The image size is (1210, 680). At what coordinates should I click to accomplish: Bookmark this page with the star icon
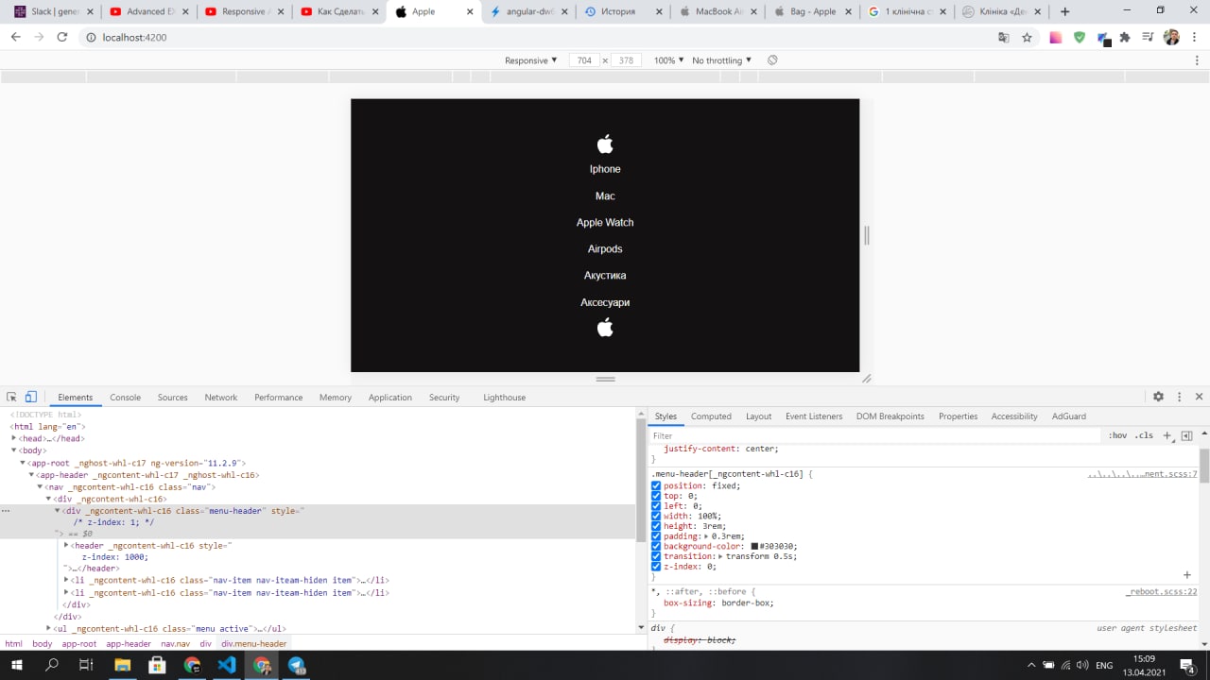tap(1027, 37)
